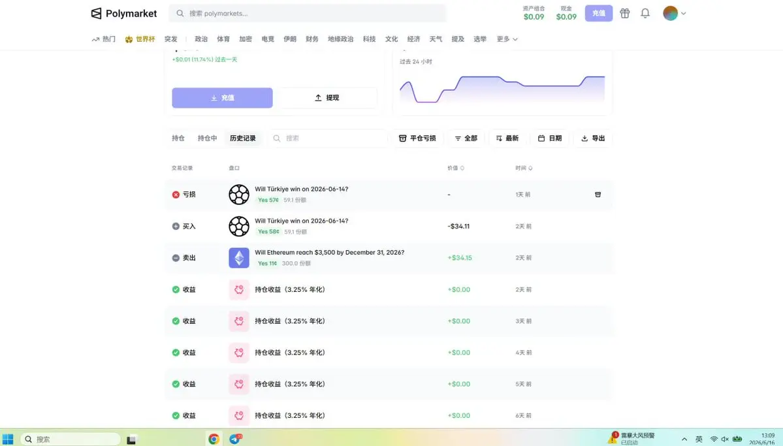The height and width of the screenshot is (446, 783).
Task: Click the plus icon beside 买入
Action: coord(176,226)
